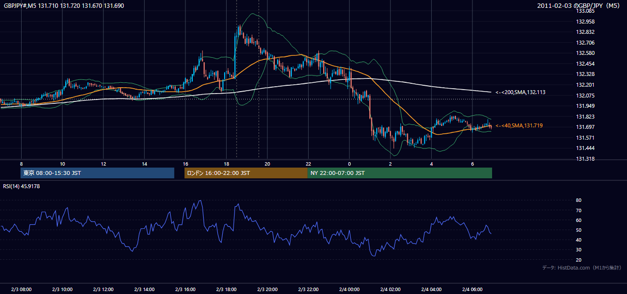627x294 pixels.
Task: Click the RSI 50 level label
Action: (579, 230)
